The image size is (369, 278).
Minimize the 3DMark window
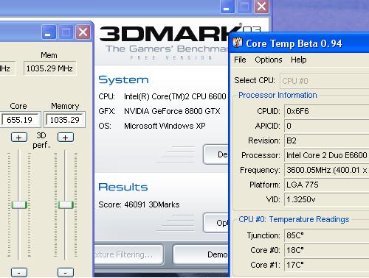[x=227, y=6]
